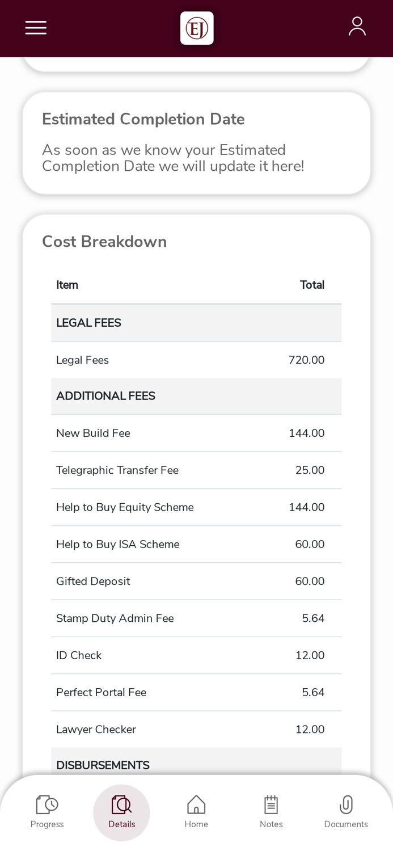The image size is (393, 851).
Task: Tap the Estimated Completion Date heading
Action: (143, 119)
